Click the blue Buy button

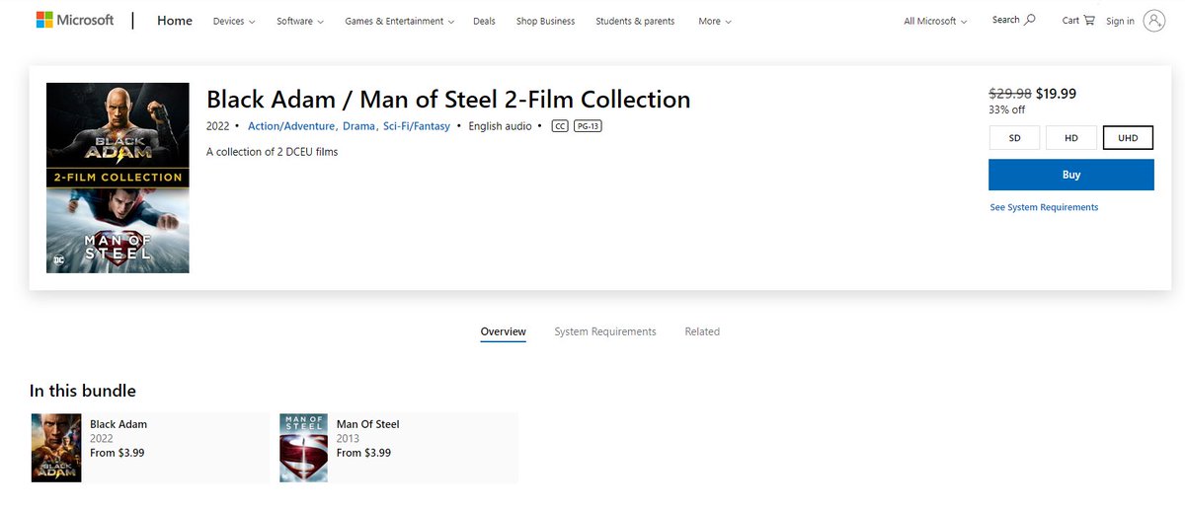click(1071, 175)
